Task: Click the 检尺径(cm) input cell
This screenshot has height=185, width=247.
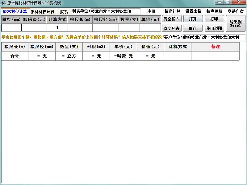Action: (106, 27)
